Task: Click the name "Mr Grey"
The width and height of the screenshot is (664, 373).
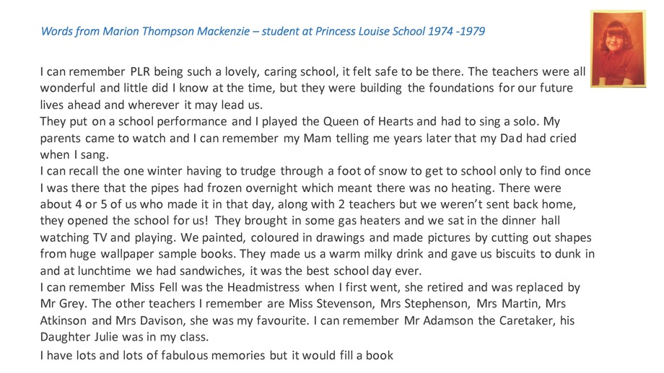Action: tap(63, 304)
